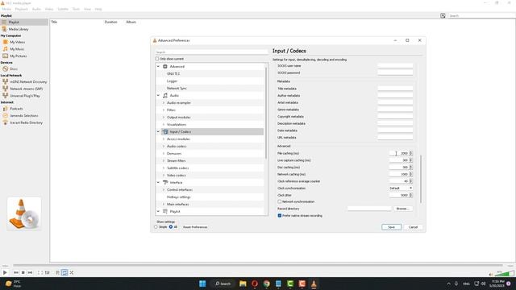Image resolution: width=516 pixels, height=290 pixels.
Task: Select the All show settings radio
Action: point(171,227)
